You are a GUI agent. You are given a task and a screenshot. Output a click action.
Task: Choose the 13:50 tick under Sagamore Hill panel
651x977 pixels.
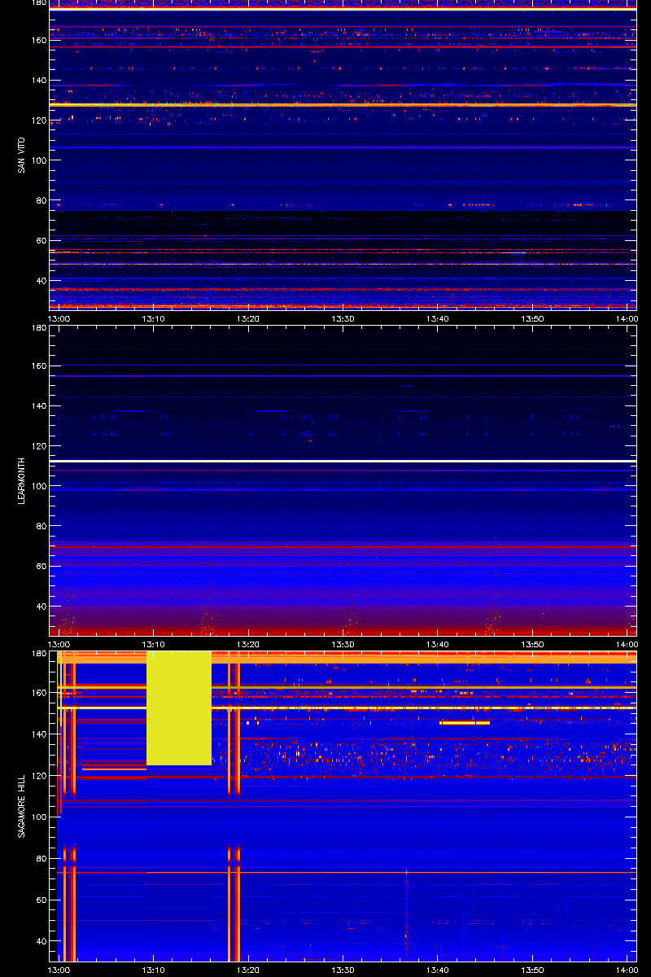click(x=532, y=970)
